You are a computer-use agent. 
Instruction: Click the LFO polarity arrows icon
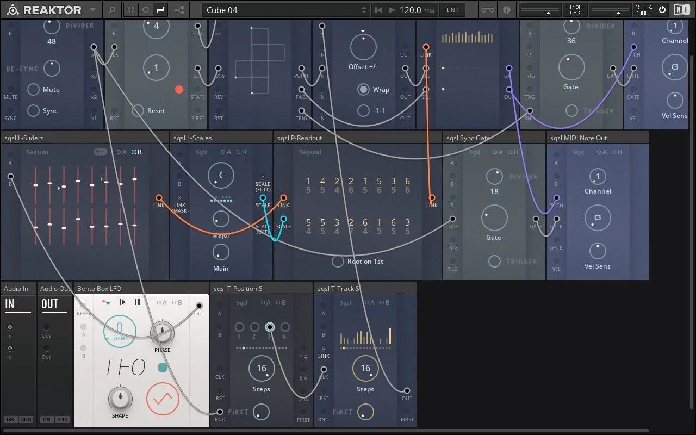click(106, 302)
